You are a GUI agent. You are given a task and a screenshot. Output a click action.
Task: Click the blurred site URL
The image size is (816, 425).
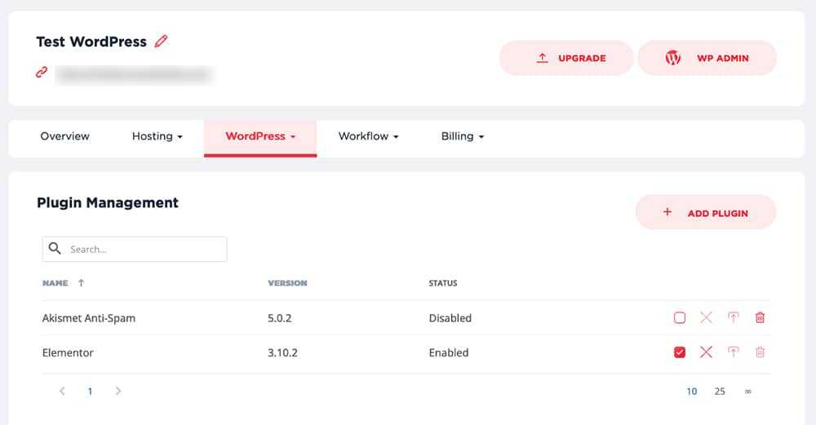[x=135, y=74]
